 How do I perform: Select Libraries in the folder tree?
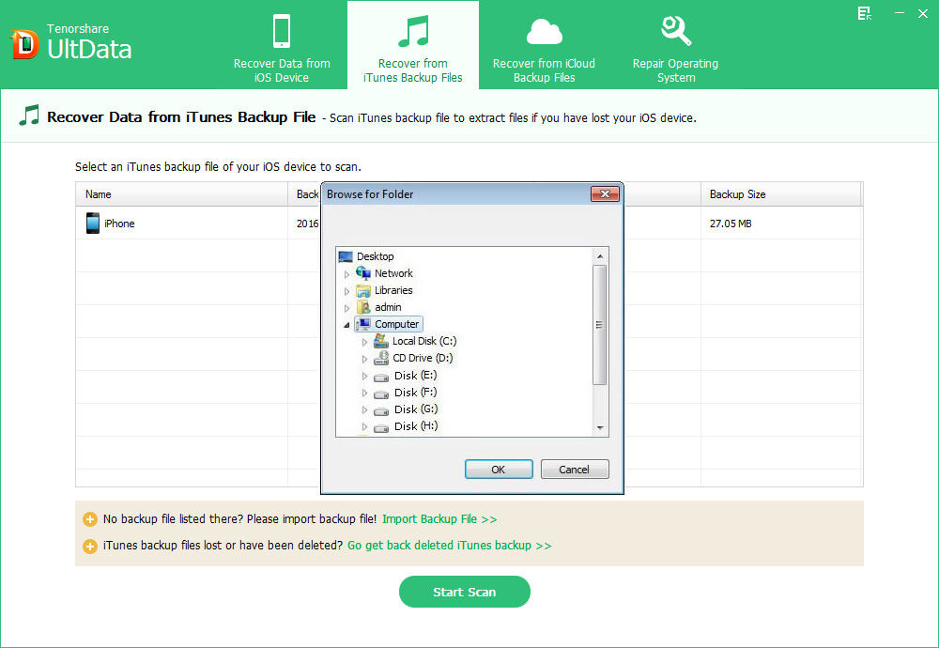tap(393, 290)
